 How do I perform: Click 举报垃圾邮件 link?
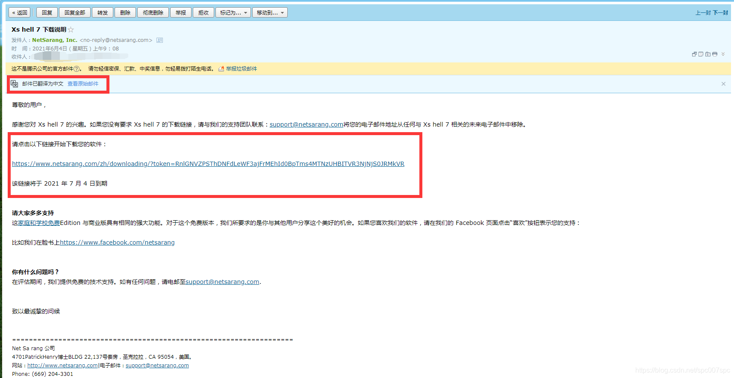click(242, 69)
